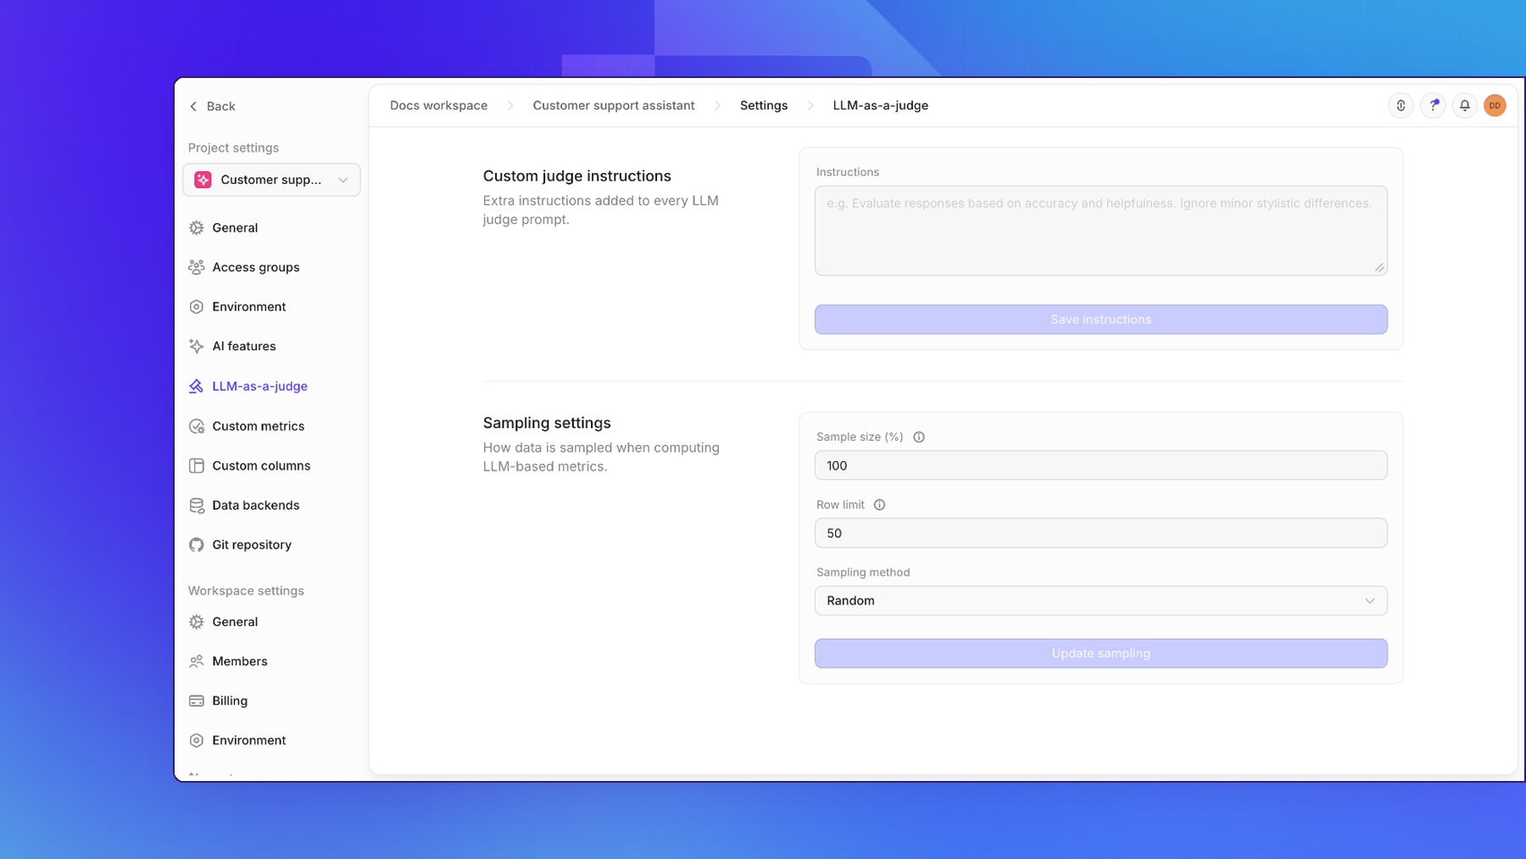Click the Sampling method label
Viewport: 1526px width, 859px height.
coord(863,572)
